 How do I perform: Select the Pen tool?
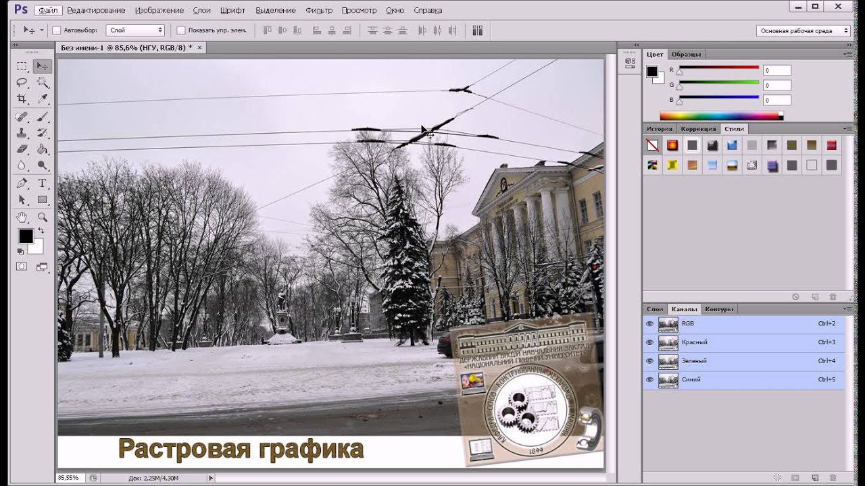pos(22,184)
